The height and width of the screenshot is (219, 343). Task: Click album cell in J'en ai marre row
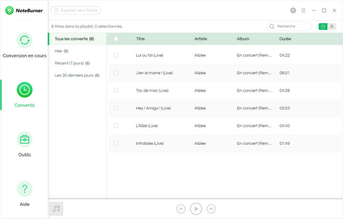coord(254,73)
